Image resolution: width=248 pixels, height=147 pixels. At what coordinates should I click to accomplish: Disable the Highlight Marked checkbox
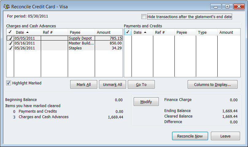(9, 83)
